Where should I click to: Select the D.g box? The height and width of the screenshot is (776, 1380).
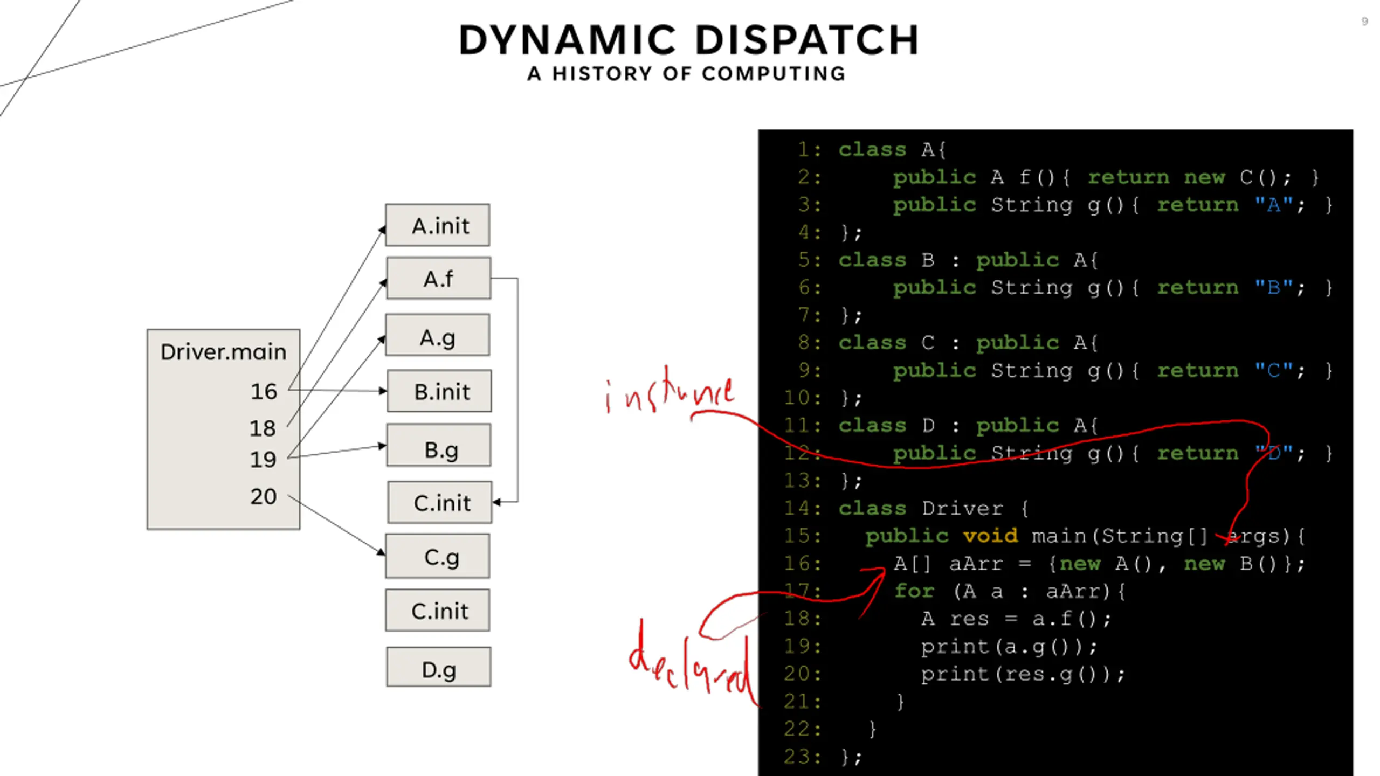(439, 667)
